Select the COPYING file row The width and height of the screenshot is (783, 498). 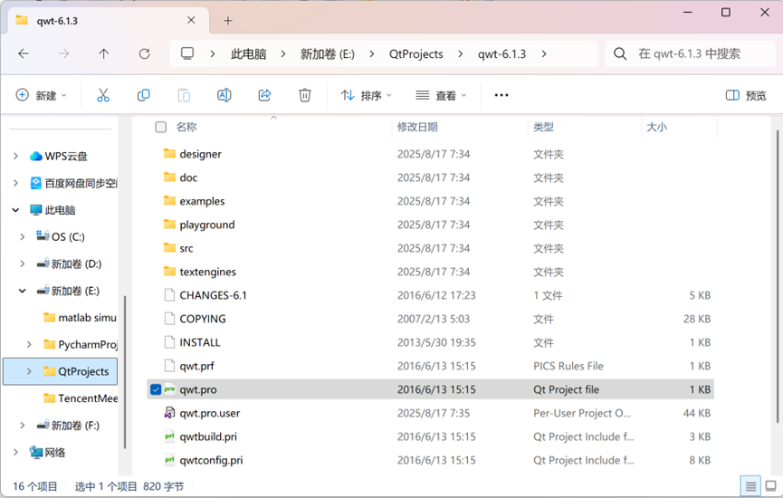pyautogui.click(x=431, y=319)
